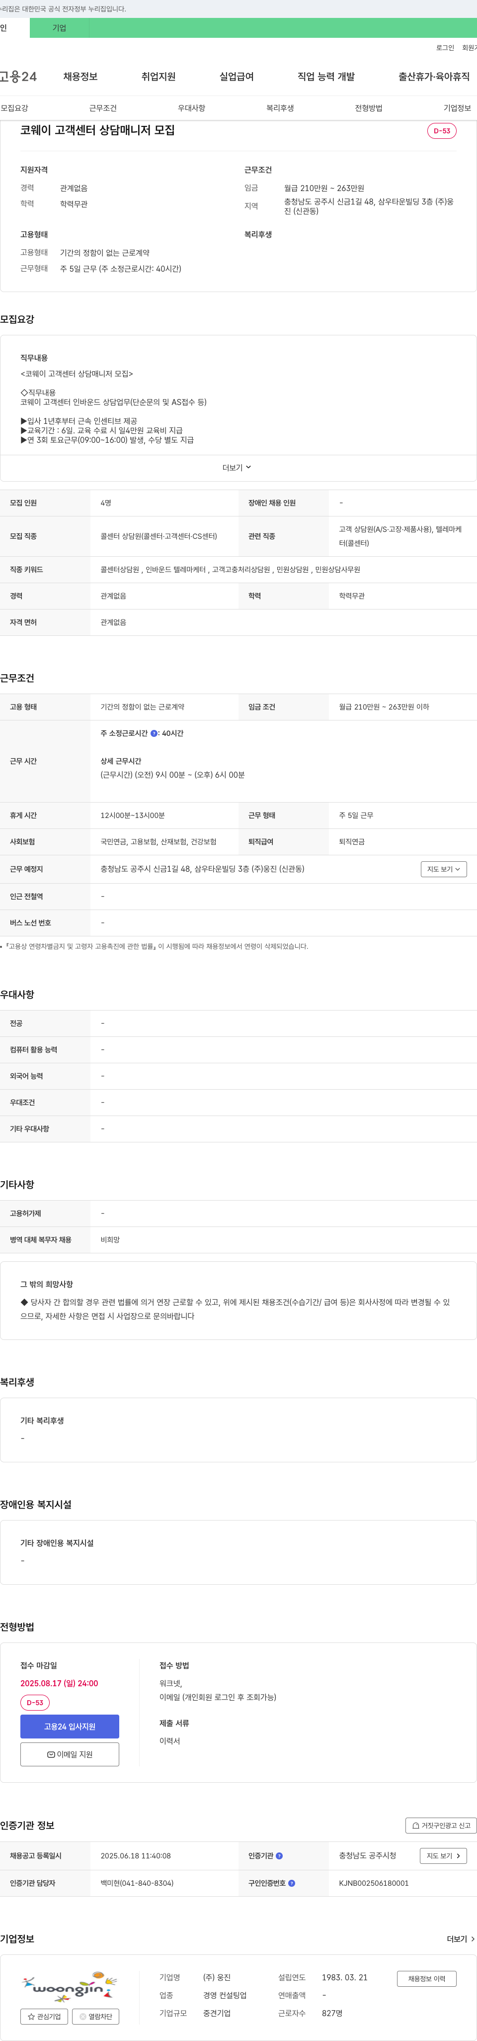
Task: Add company with 관심기업 star button
Action: coord(44,2017)
